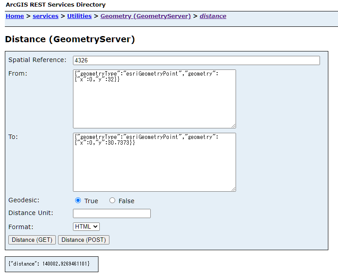Click the Distance (GeometryServer) heading
Image resolution: width=338 pixels, height=277 pixels.
coord(70,40)
